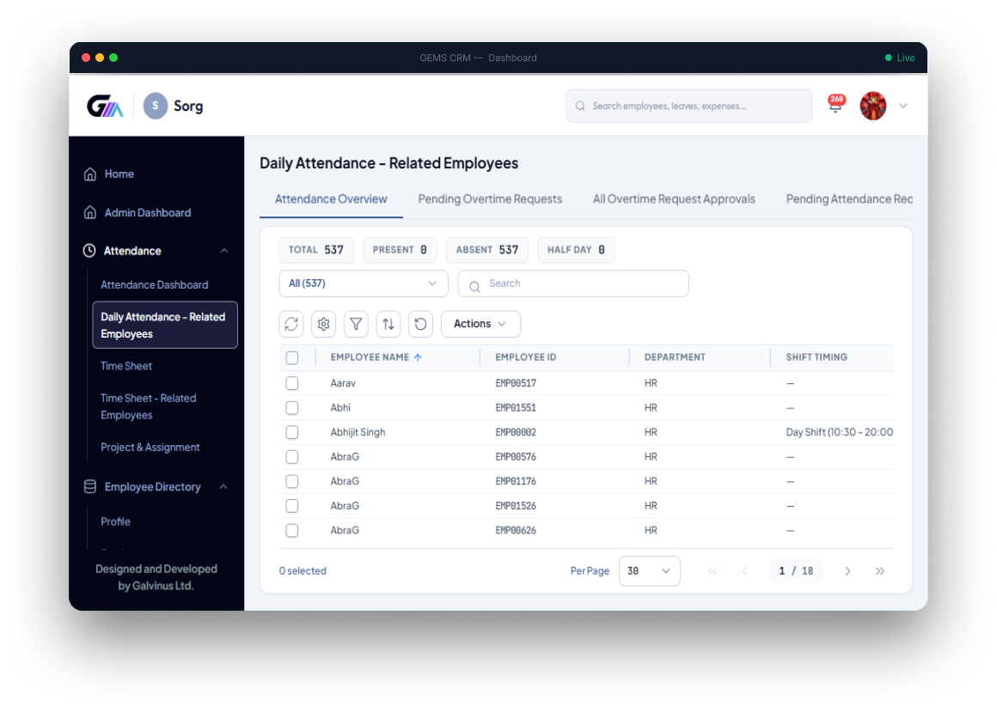Click the Admin Dashboard link
Screen dimensions: 997x707
coord(148,212)
